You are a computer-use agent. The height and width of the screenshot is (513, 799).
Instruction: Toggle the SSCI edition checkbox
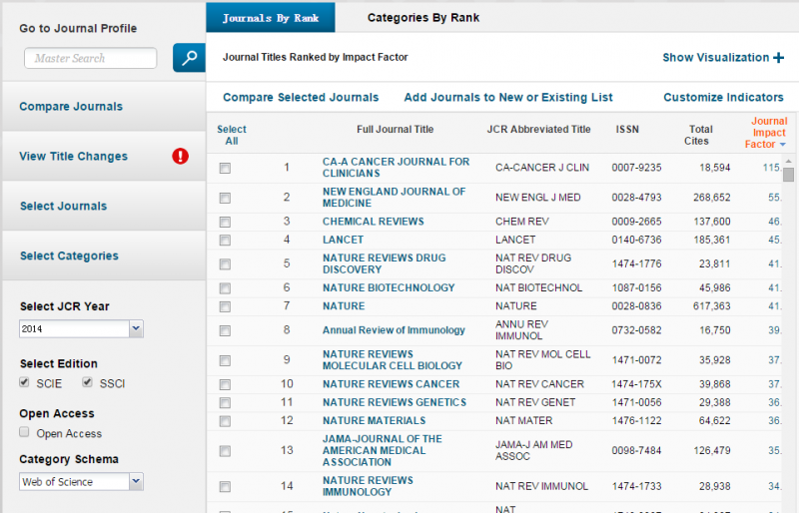(x=87, y=382)
